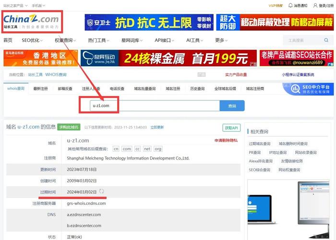Click the domain input field containing u-z1.com
This screenshot has width=336, height=240.
click(x=154, y=106)
